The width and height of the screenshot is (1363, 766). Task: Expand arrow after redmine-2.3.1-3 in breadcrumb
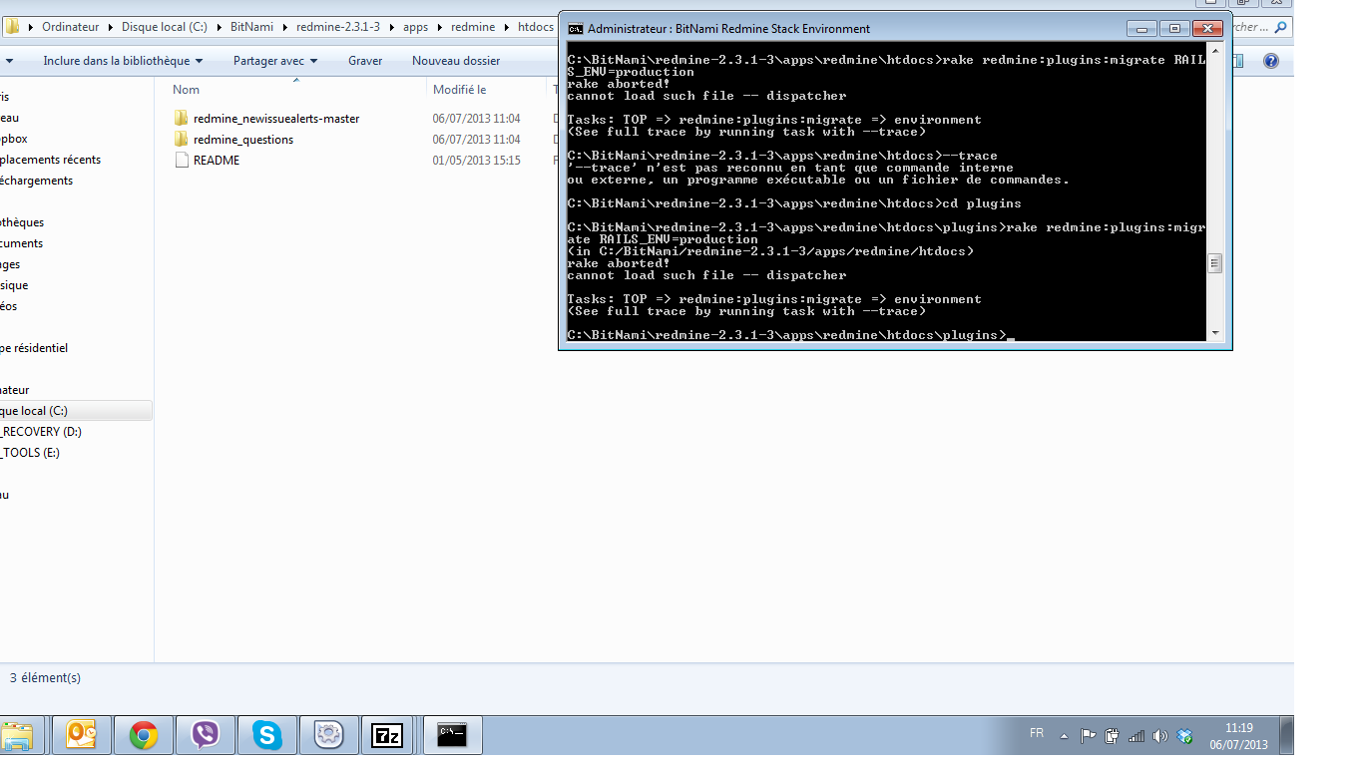390,27
